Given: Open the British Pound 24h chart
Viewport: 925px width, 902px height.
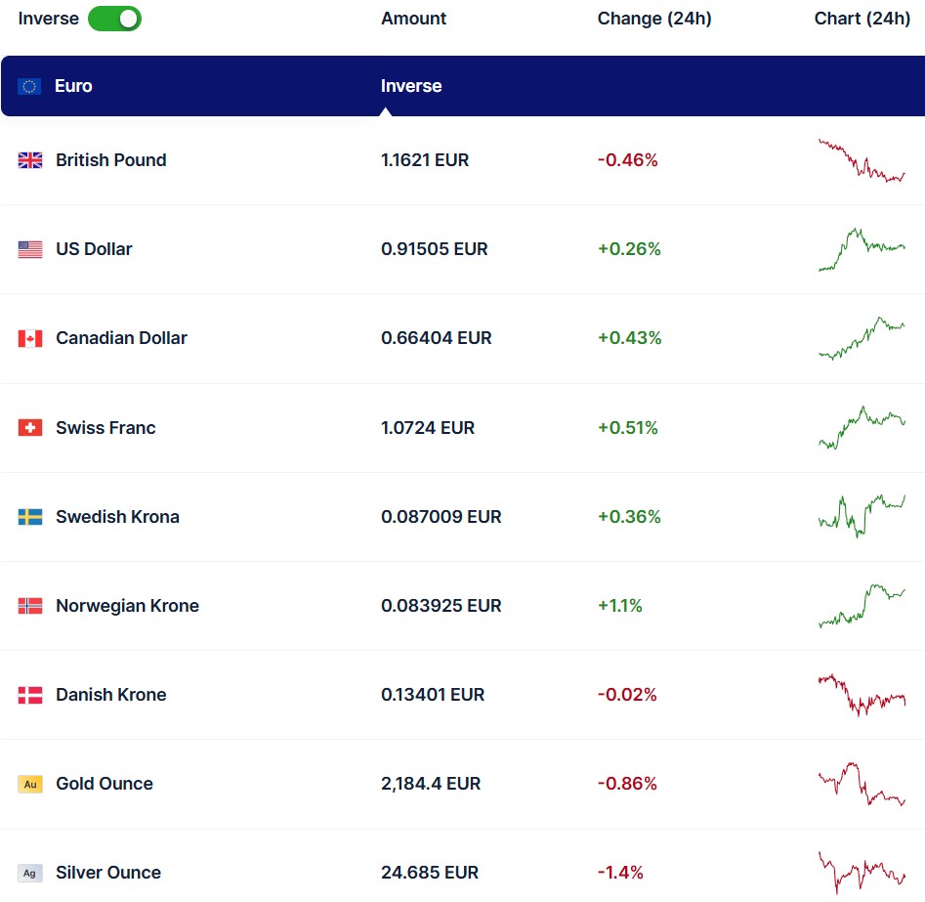Looking at the screenshot, I should coord(862,161).
